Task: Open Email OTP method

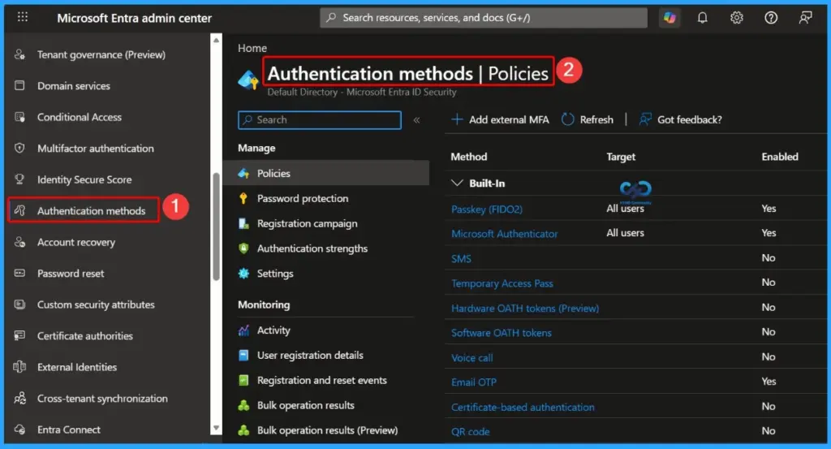Action: point(474,382)
